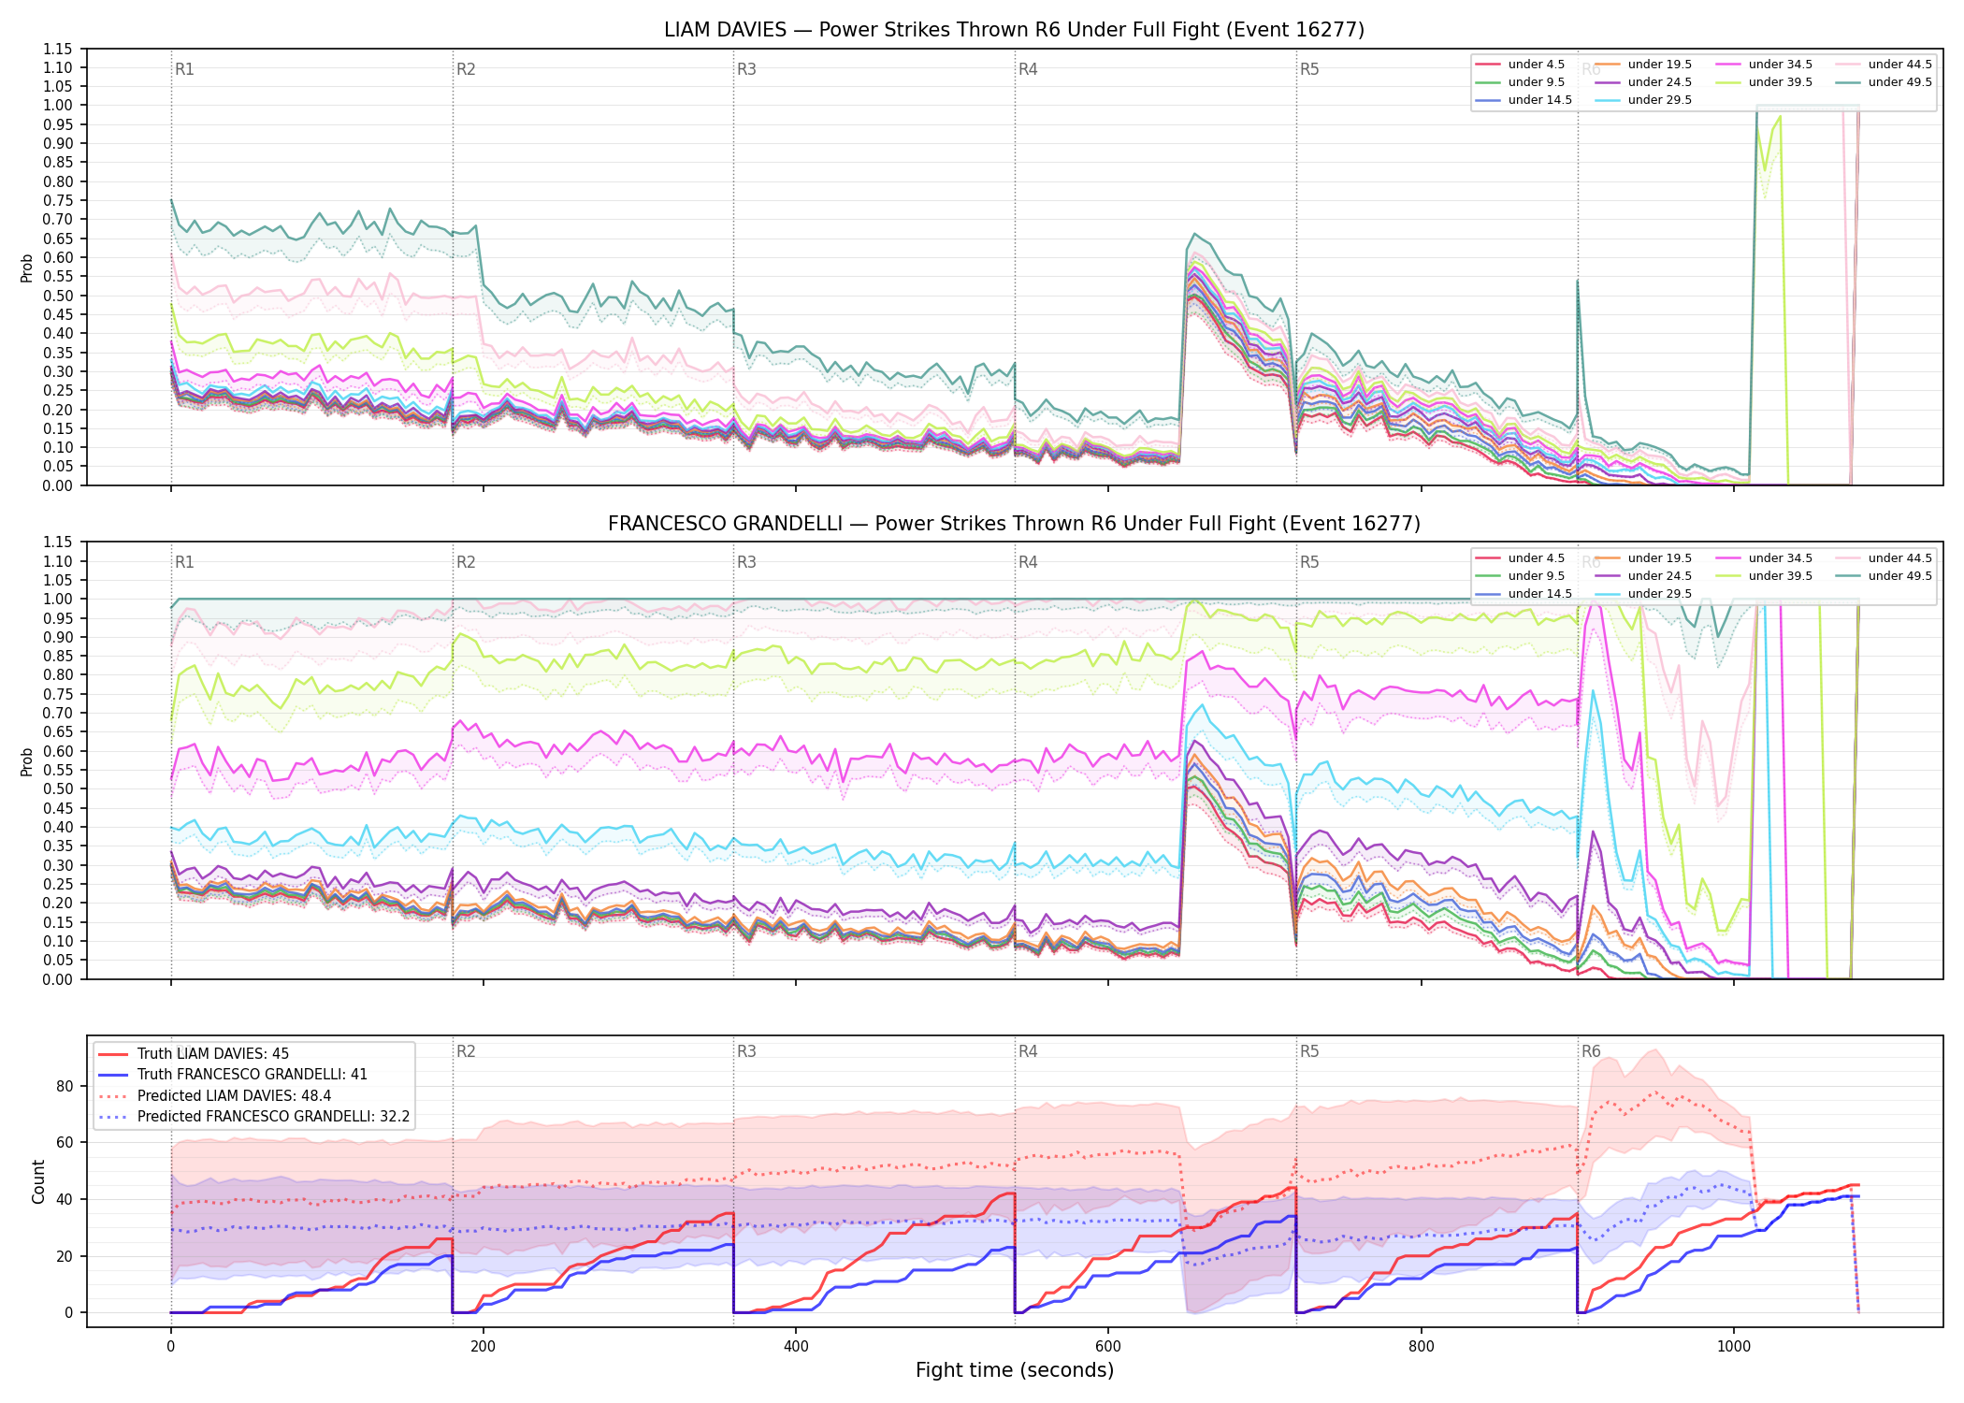Screen dimensions: 1964x1403
Task: Click the LIAM DAVIES chart title
Action: tap(1014, 30)
